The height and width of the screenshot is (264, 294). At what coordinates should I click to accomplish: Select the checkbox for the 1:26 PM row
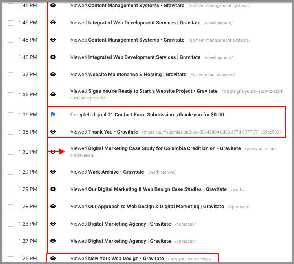pyautogui.click(x=10, y=258)
